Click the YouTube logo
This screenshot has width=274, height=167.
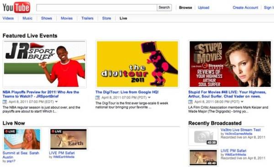click(x=16, y=7)
